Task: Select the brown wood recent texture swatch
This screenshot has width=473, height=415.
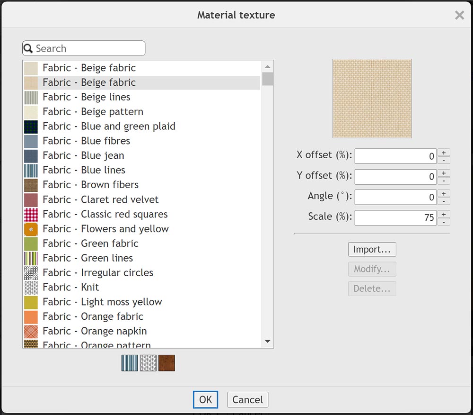Action: 166,363
